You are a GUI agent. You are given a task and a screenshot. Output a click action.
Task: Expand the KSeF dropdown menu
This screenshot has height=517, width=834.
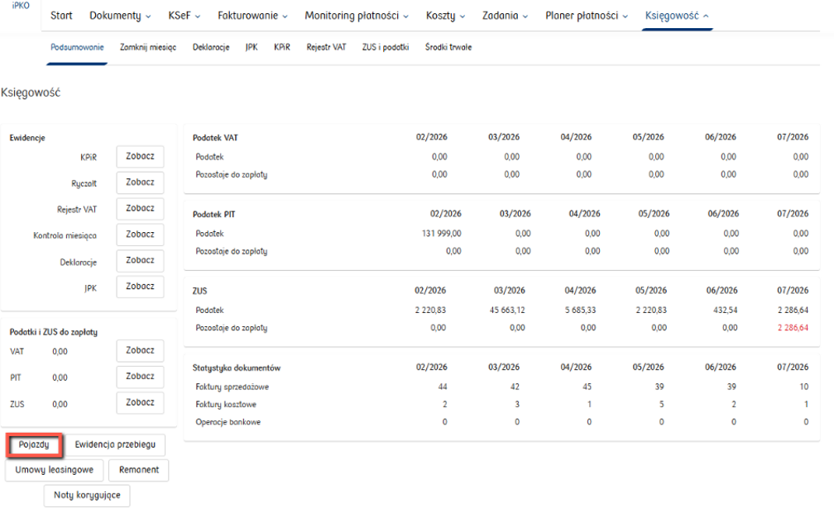coord(184,16)
